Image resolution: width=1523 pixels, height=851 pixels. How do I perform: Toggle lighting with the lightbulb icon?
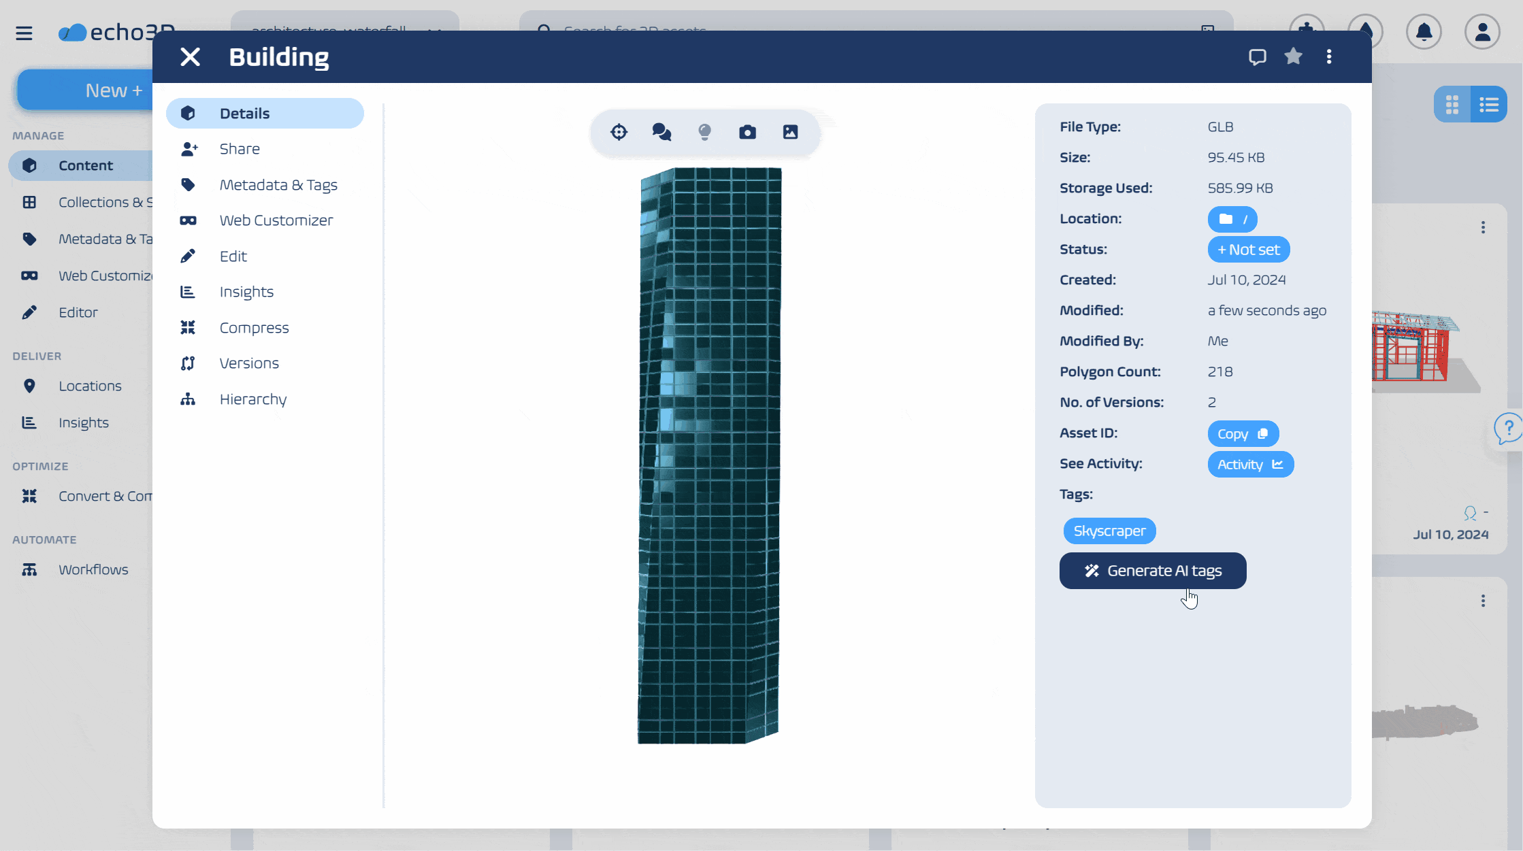click(705, 132)
